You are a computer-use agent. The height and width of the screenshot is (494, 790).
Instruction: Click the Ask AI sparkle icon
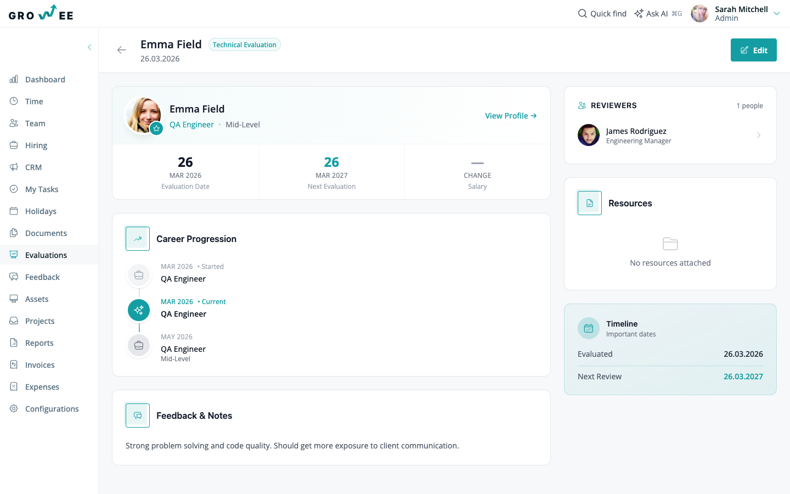(639, 13)
